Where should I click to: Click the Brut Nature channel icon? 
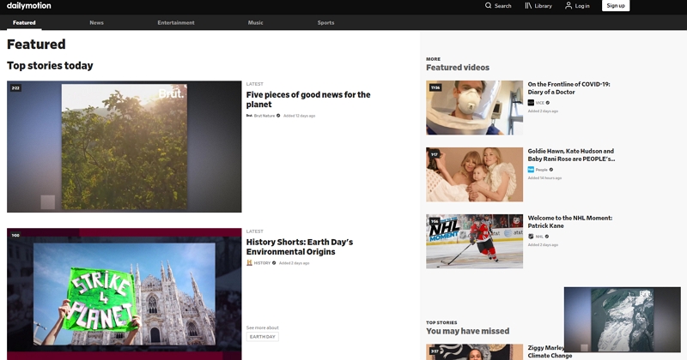click(249, 116)
